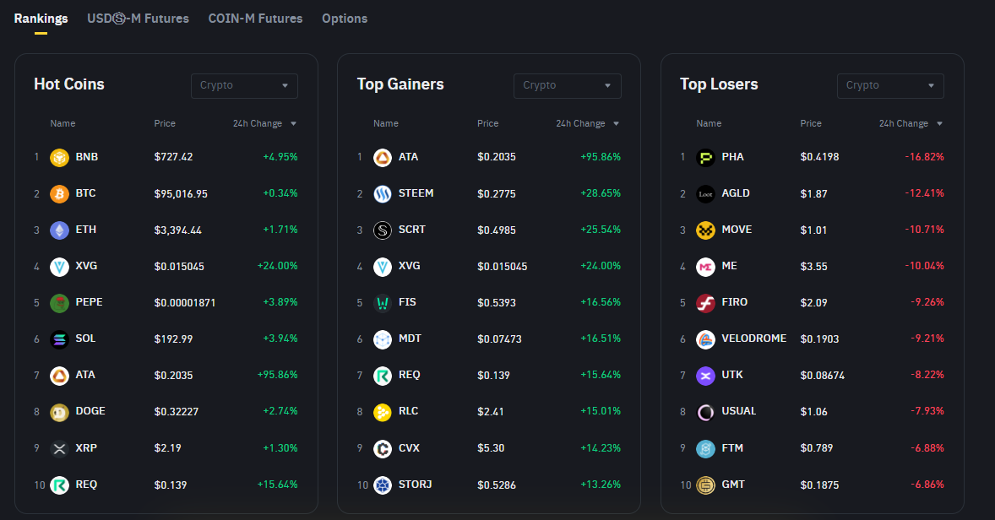Click the ETH coin icon
The width and height of the screenshot is (995, 520).
[x=59, y=230]
